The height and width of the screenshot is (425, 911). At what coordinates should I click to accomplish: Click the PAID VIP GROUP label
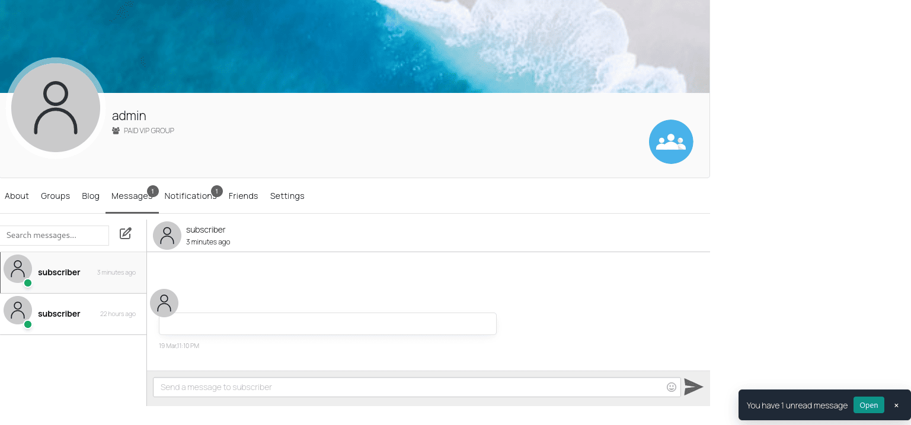(x=149, y=131)
